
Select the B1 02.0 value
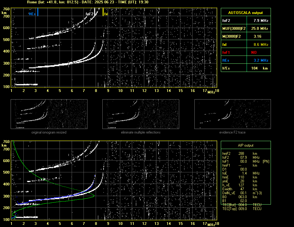pos(244,201)
